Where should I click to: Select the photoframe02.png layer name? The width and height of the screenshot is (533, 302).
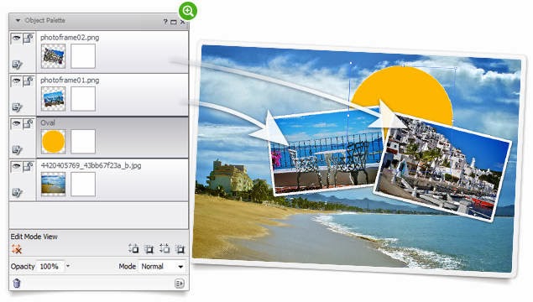tap(70, 38)
